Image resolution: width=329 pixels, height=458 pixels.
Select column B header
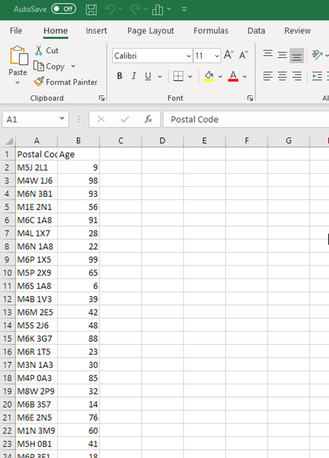pyautogui.click(x=79, y=141)
